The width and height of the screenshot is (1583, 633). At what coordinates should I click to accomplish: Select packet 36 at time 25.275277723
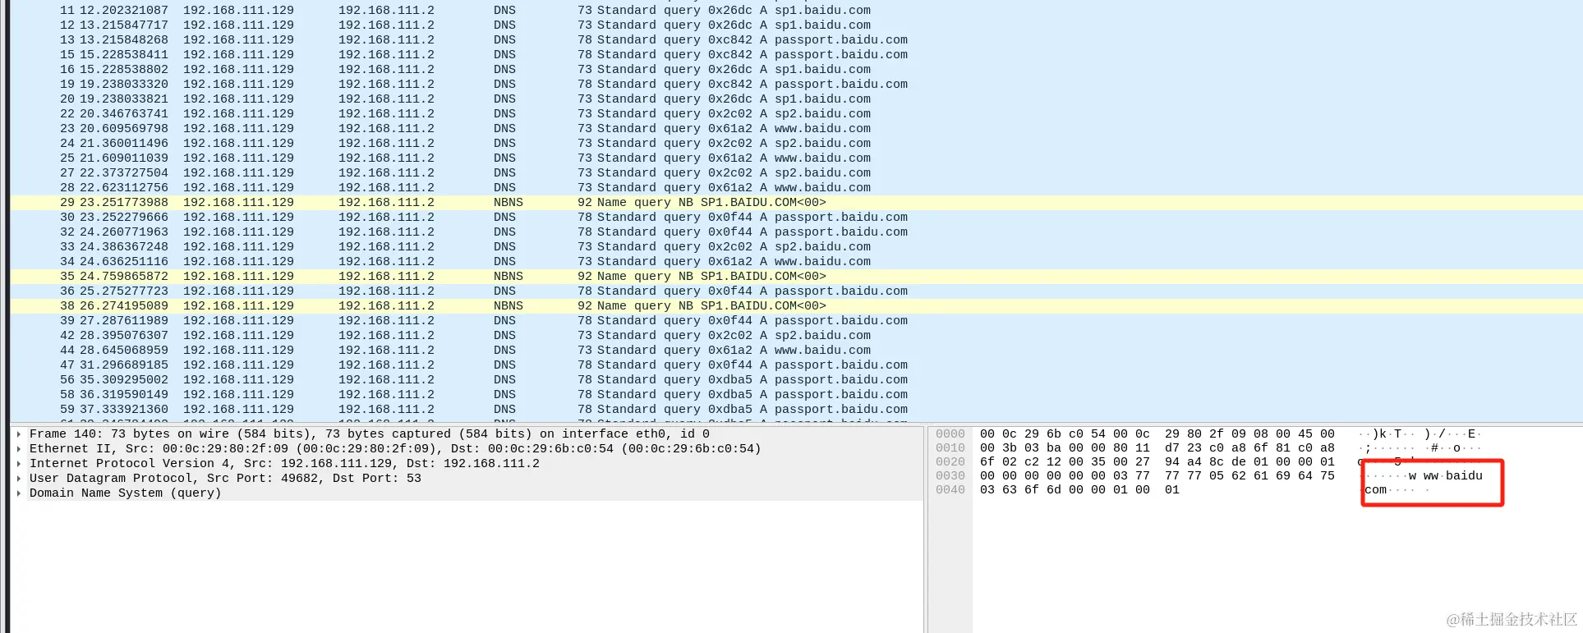tap(797, 291)
